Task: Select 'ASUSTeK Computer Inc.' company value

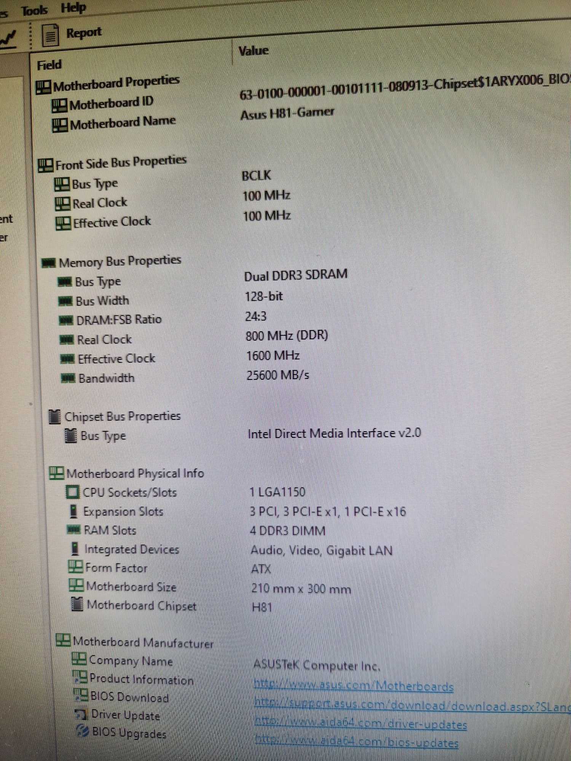Action: point(316,665)
